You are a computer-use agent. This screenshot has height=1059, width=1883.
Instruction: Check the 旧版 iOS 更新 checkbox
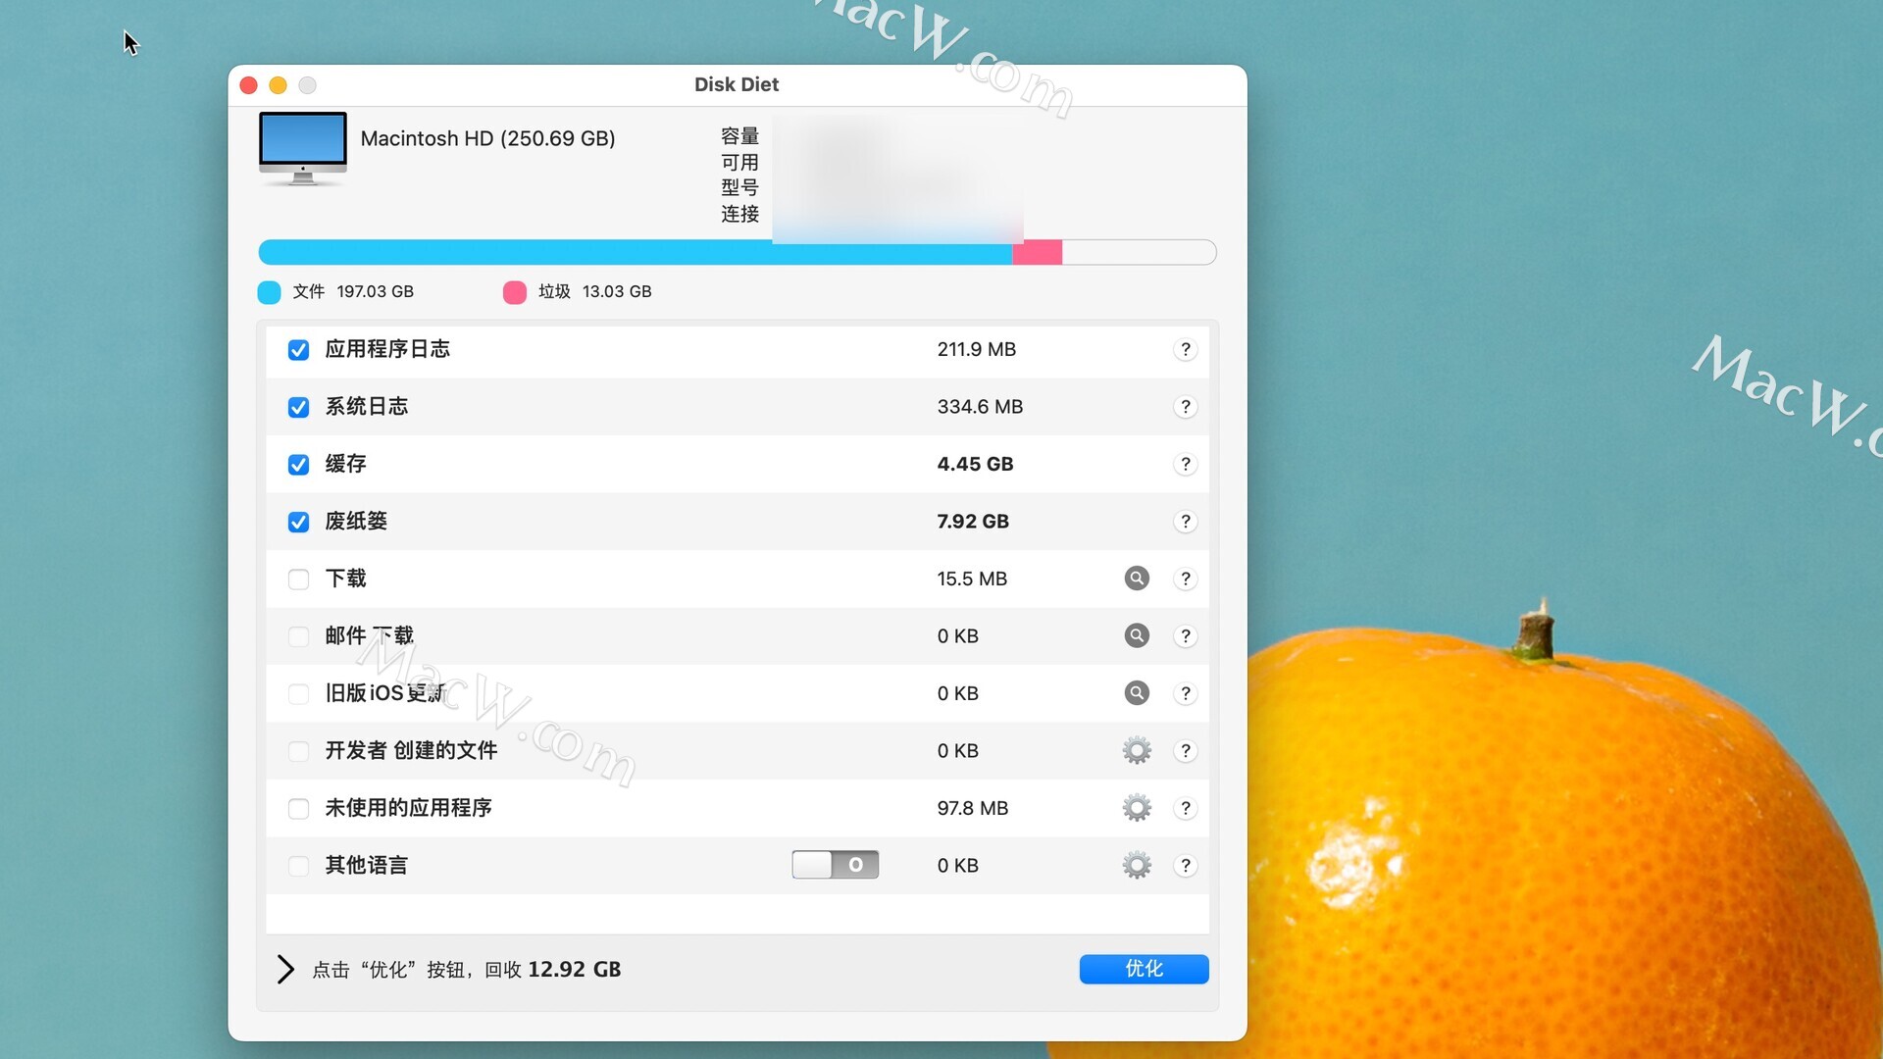tap(298, 694)
